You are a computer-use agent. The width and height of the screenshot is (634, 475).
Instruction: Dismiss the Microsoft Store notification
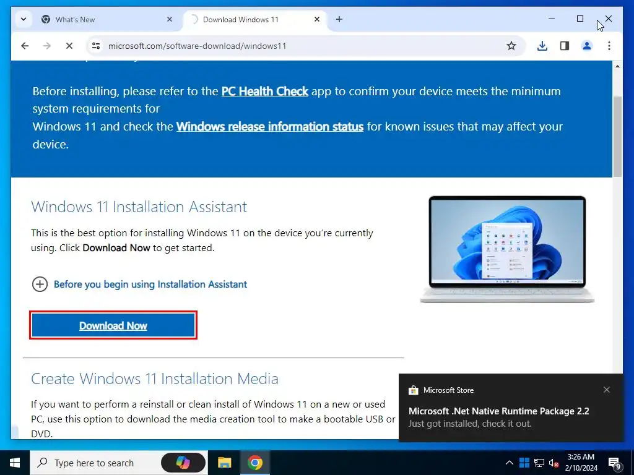click(x=607, y=390)
